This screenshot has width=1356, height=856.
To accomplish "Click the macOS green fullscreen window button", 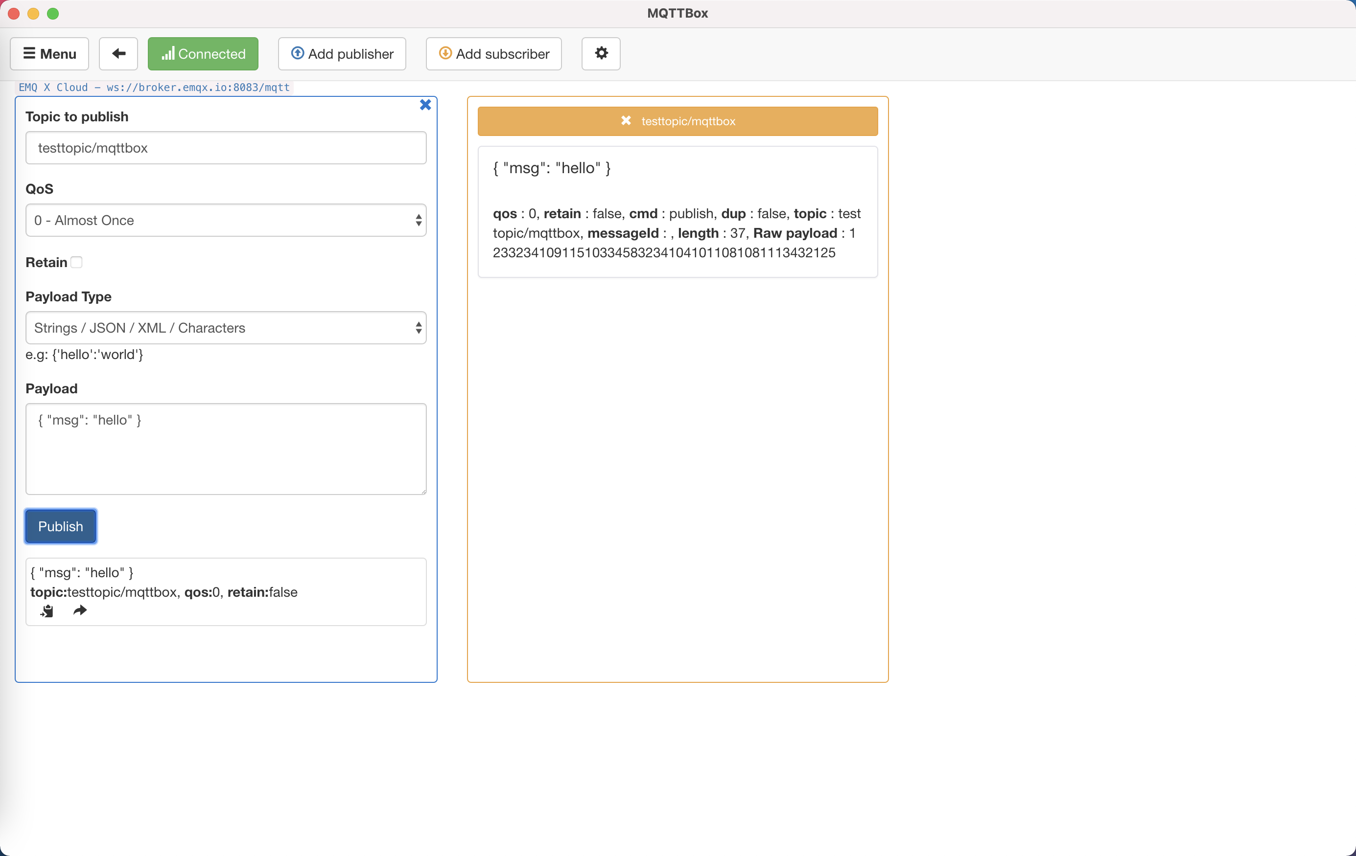I will click(x=53, y=14).
